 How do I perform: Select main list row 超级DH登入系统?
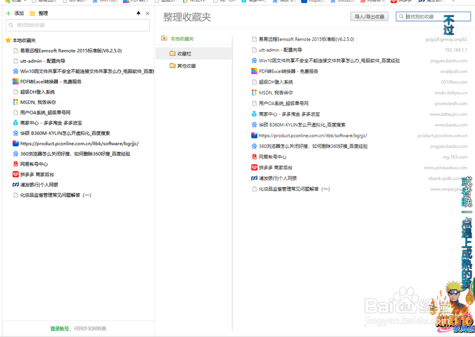[x=359, y=82]
